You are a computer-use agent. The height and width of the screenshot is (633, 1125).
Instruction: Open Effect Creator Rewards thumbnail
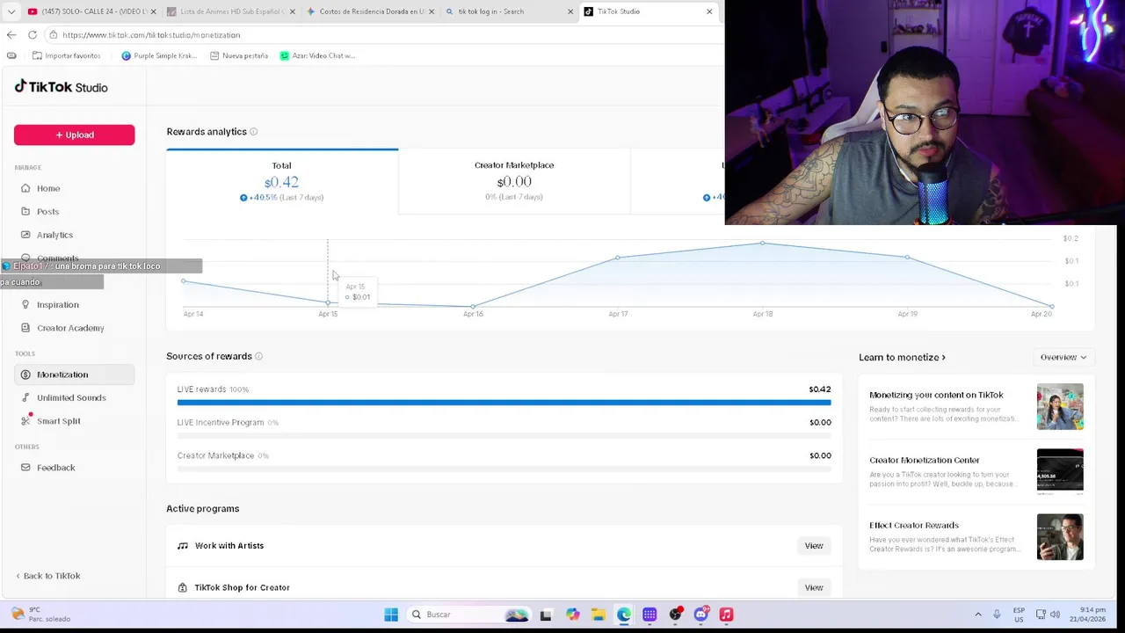point(1060,537)
